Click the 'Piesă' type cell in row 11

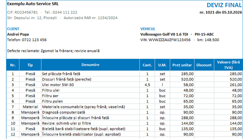(x=30, y=129)
